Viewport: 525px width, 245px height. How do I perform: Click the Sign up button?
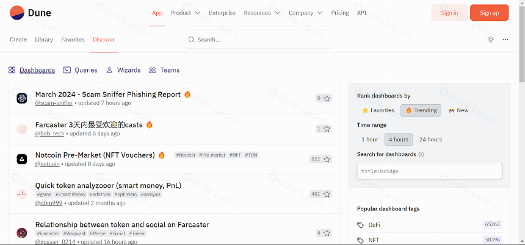489,13
